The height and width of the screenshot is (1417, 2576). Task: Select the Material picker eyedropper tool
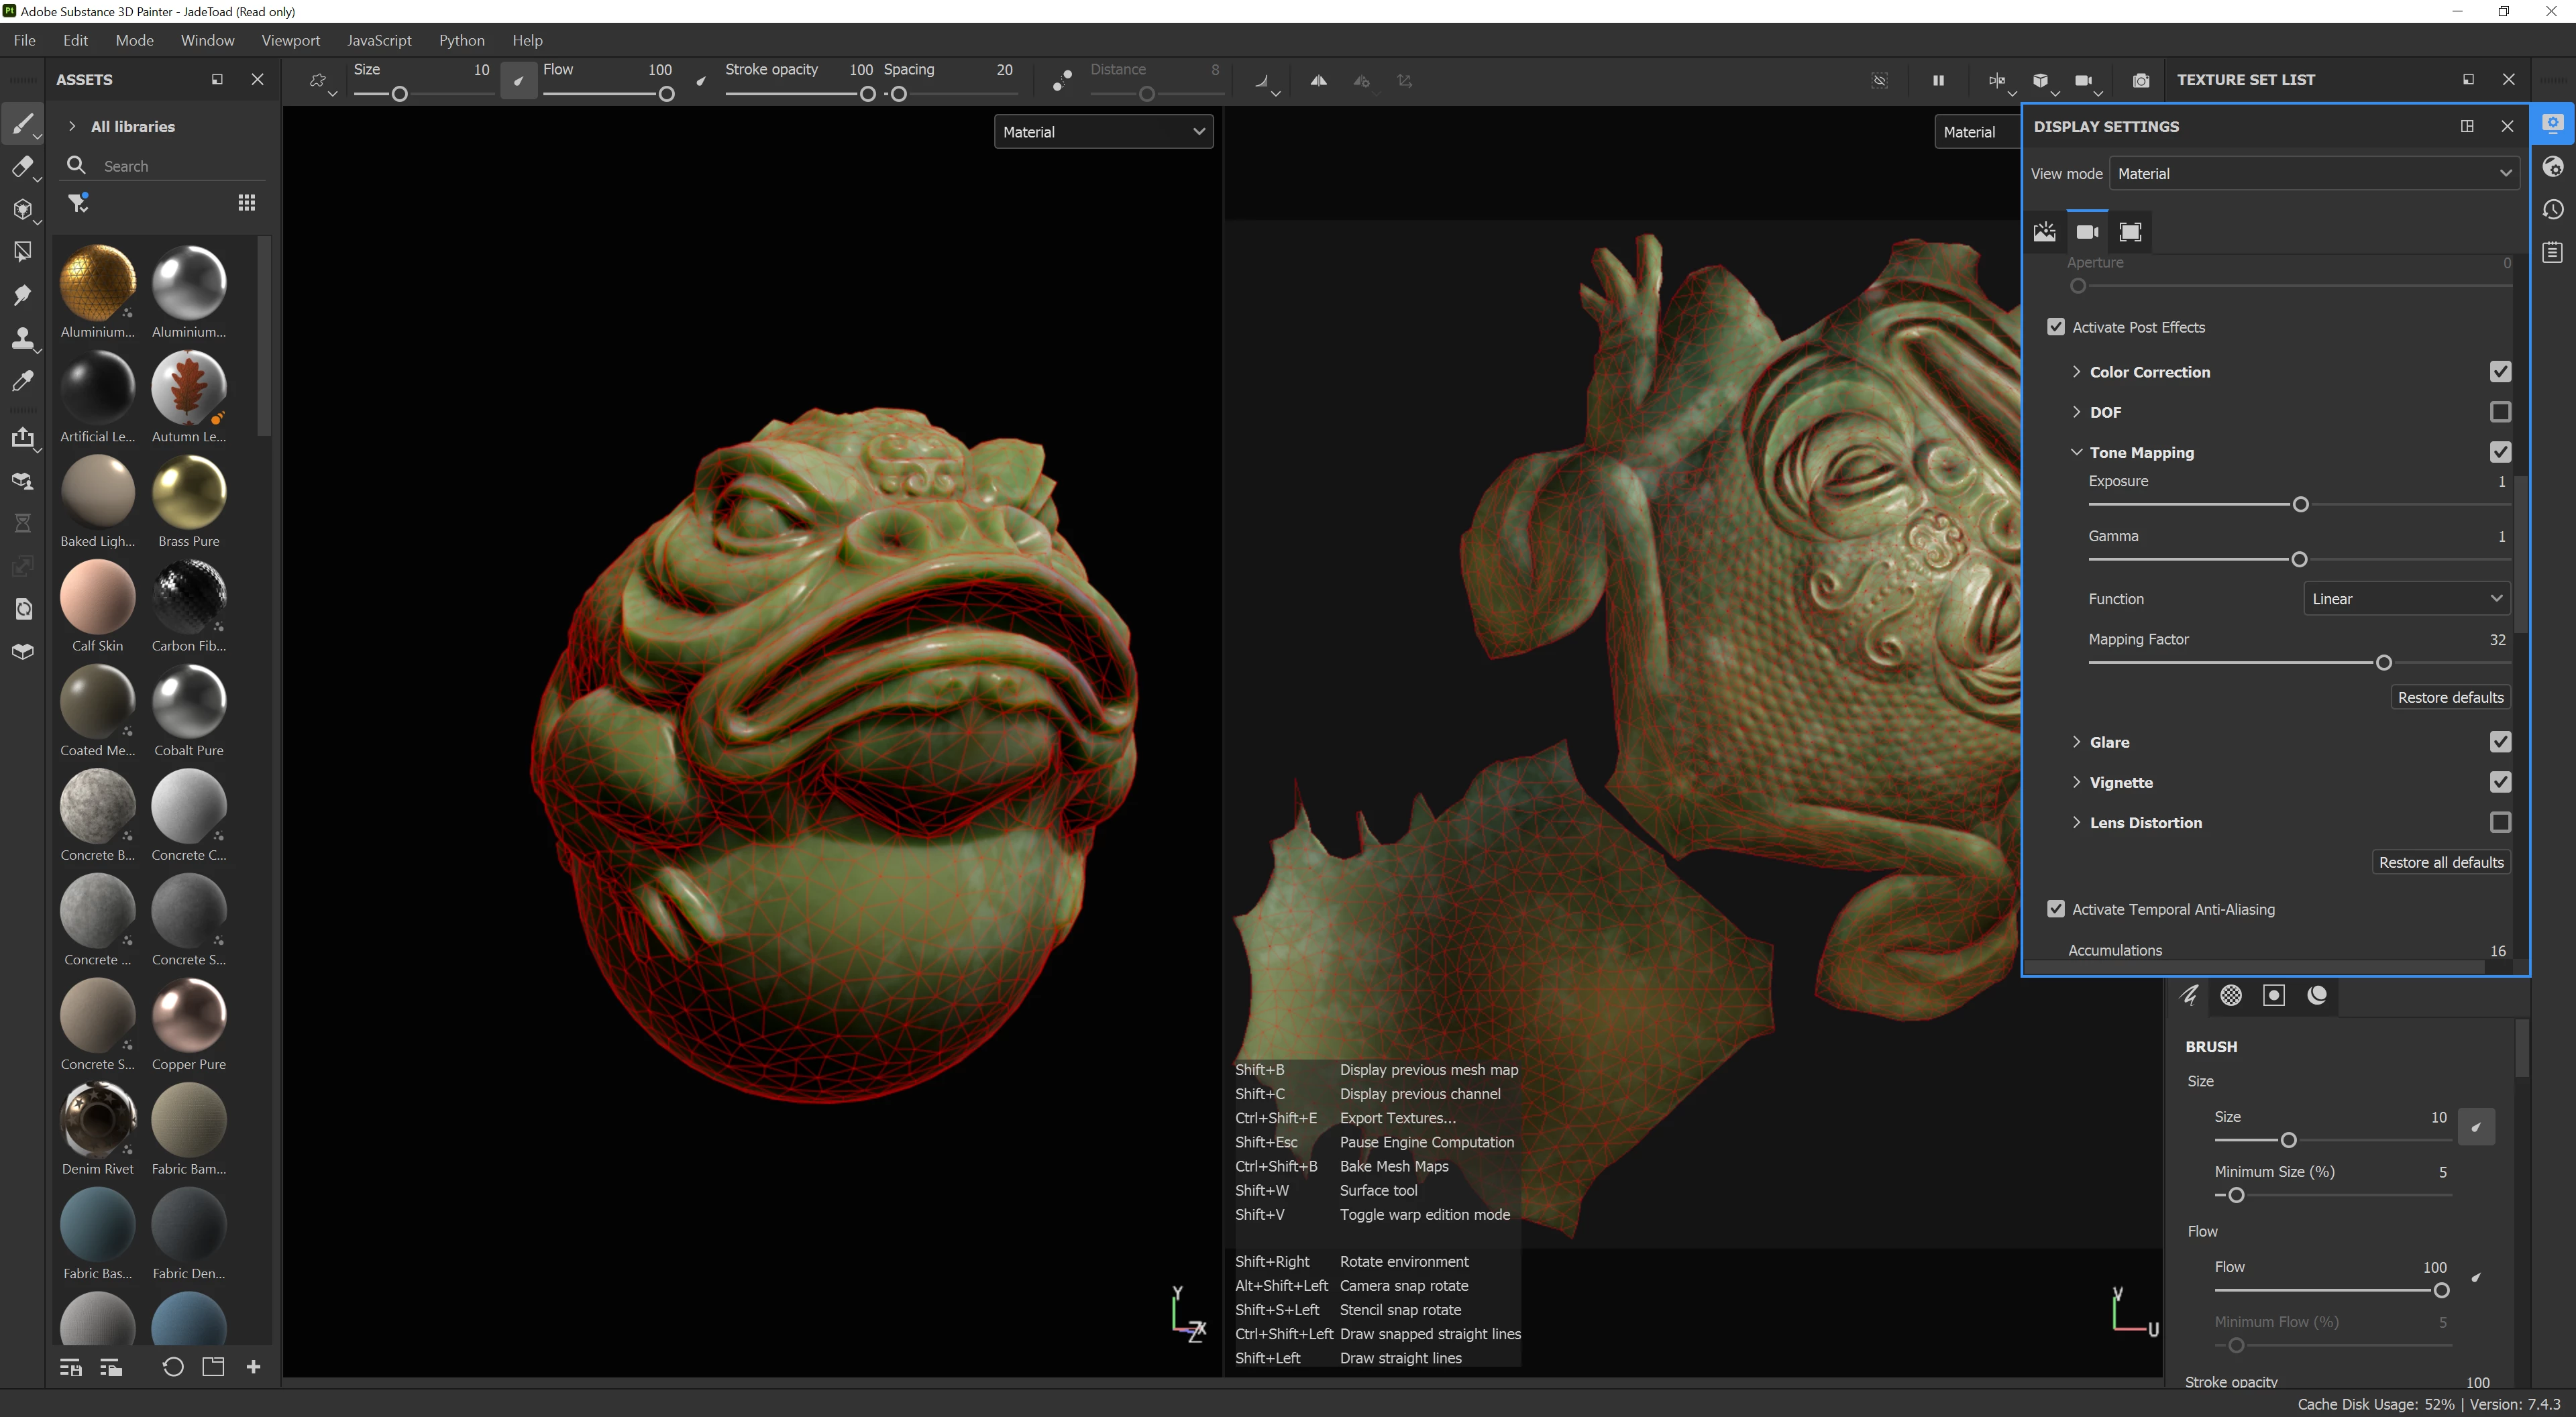22,381
